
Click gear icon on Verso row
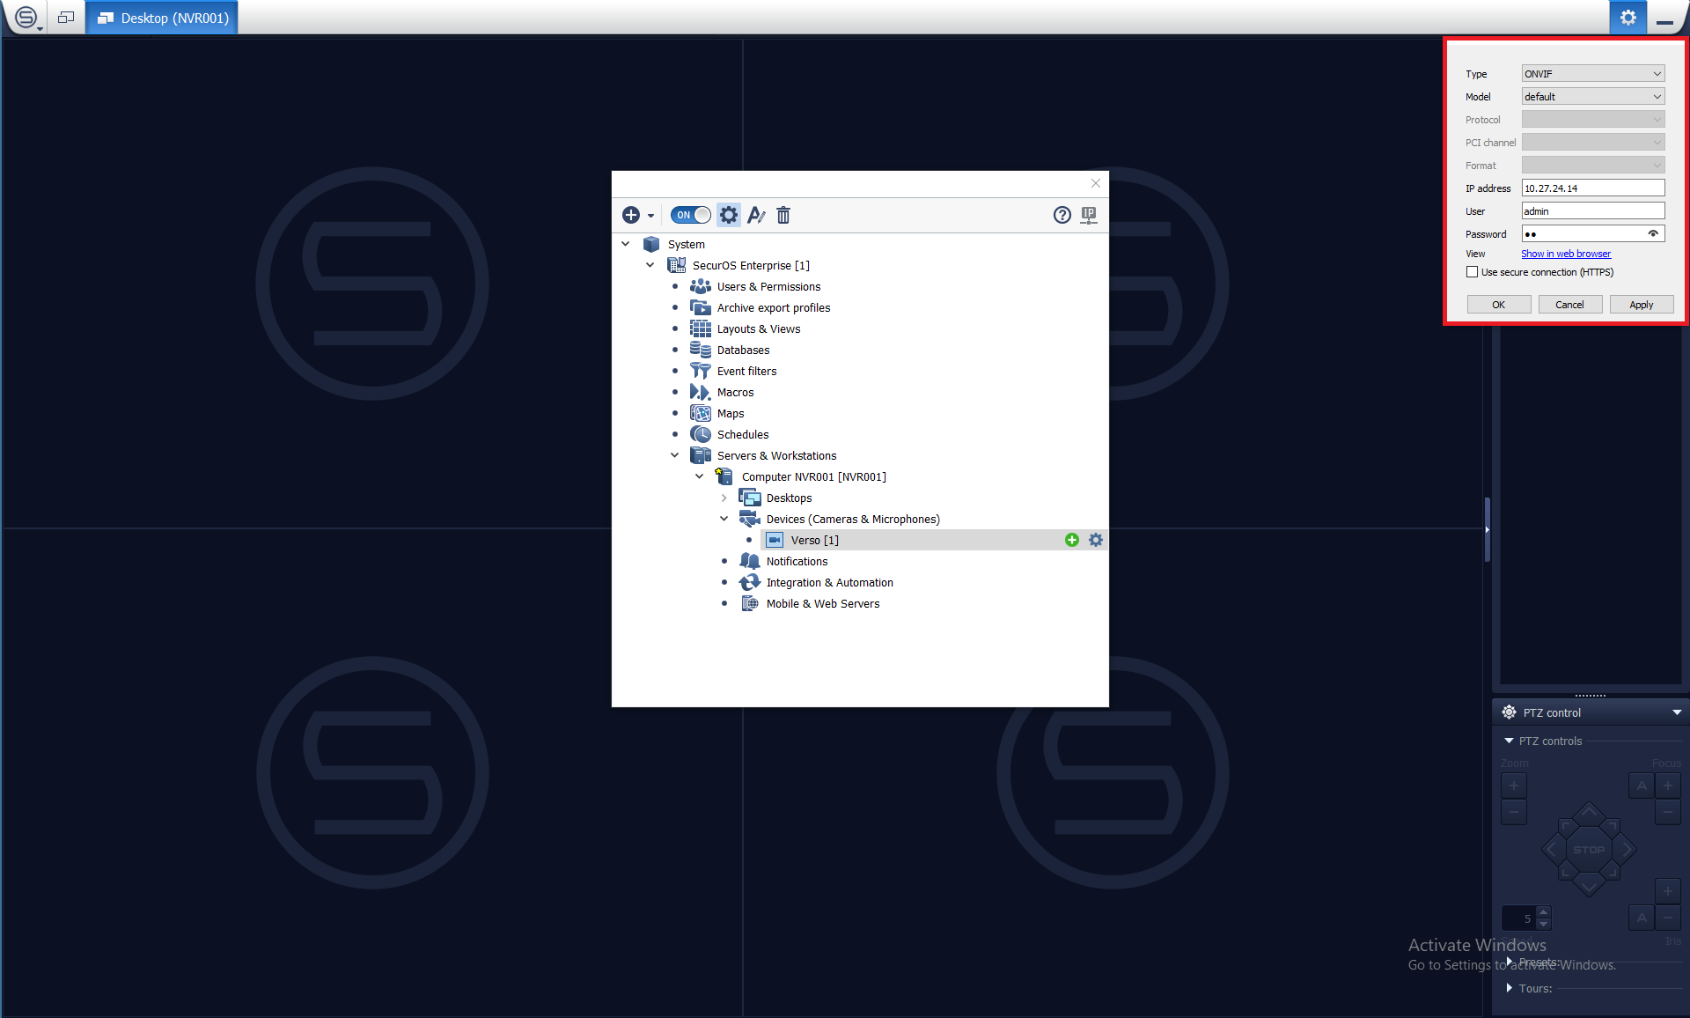pyautogui.click(x=1096, y=540)
